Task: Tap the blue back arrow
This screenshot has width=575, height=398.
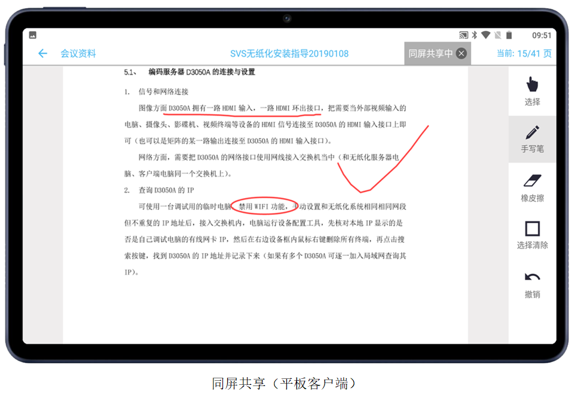Action: 42,53
